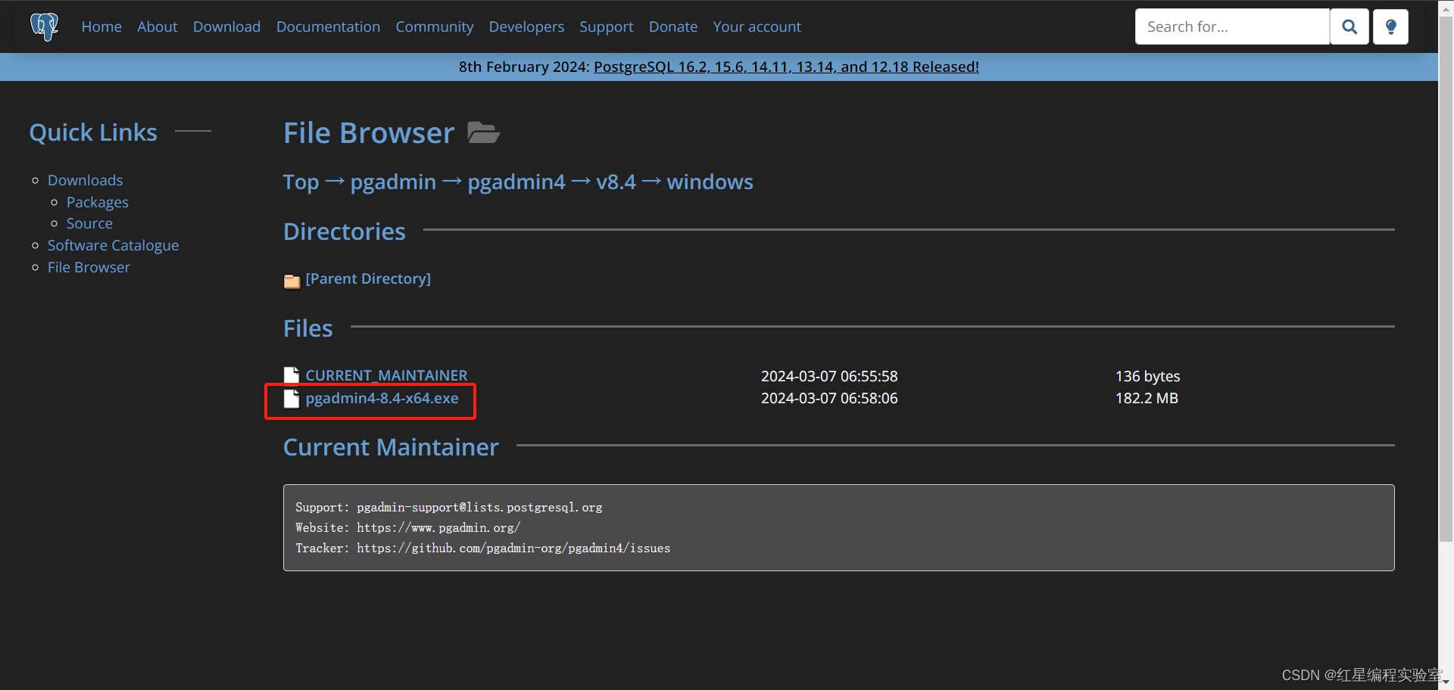Go to the Download menu item
Image resolution: width=1454 pixels, height=690 pixels.
[x=226, y=26]
